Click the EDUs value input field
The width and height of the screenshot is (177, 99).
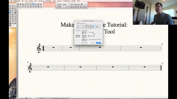click(x=94, y=27)
